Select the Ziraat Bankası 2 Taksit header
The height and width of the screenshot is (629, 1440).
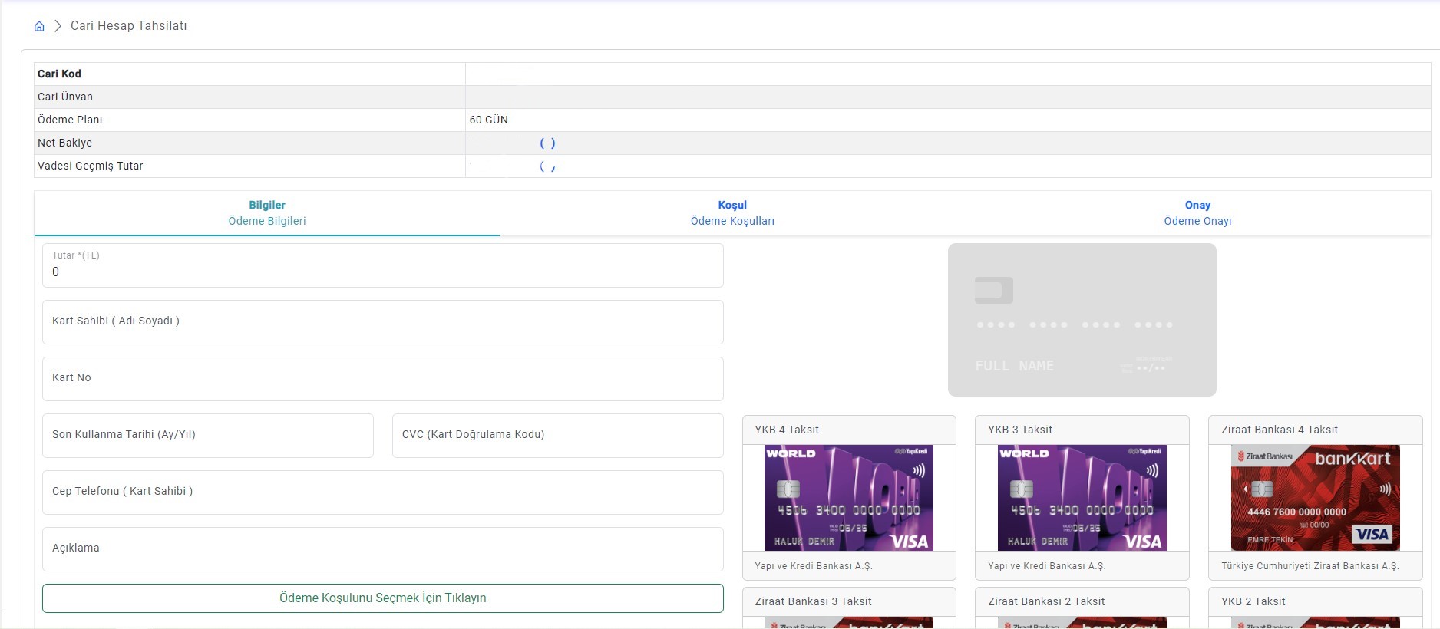click(1082, 601)
